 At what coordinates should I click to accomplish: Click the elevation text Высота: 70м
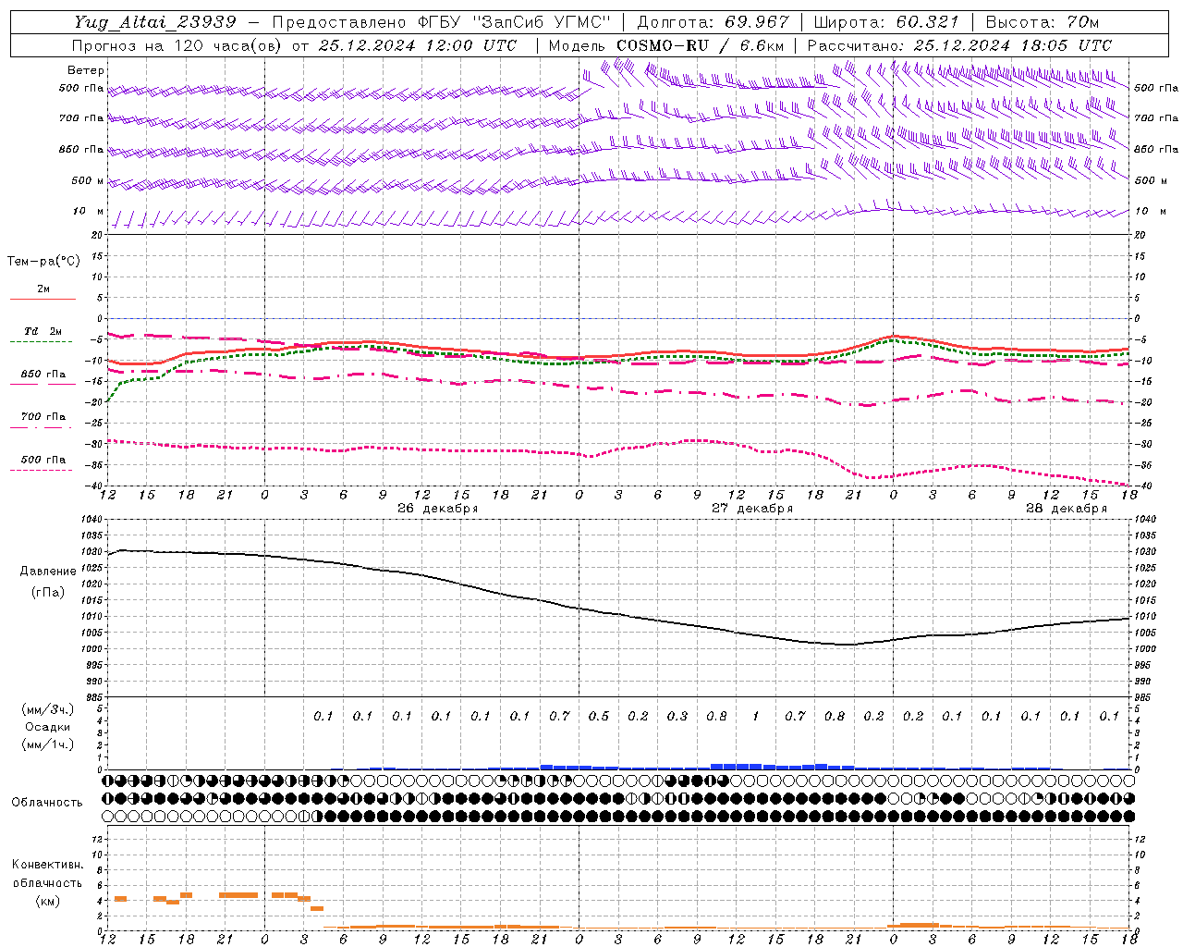[x=1043, y=22]
